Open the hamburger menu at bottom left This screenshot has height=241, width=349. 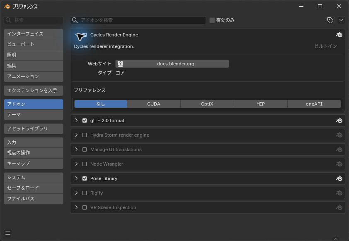[8, 233]
